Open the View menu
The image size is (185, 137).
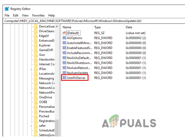click(x=25, y=15)
